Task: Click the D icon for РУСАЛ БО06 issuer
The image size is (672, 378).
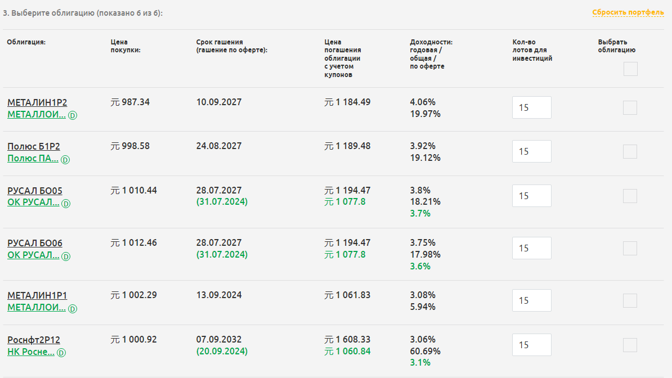Action: [66, 256]
